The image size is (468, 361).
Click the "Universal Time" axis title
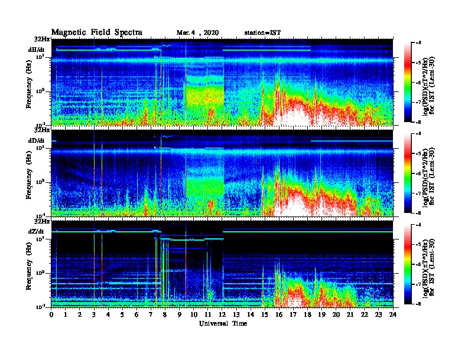(223, 323)
